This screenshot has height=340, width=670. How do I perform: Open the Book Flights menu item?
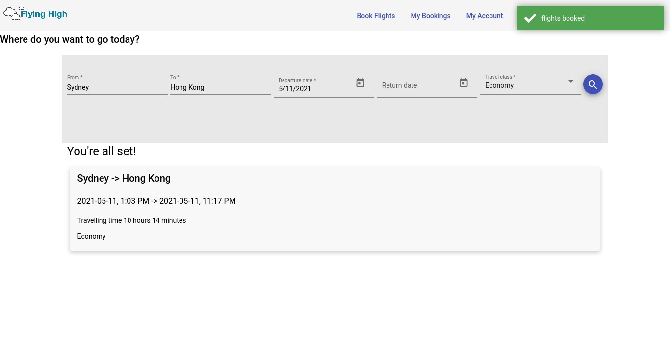[376, 16]
